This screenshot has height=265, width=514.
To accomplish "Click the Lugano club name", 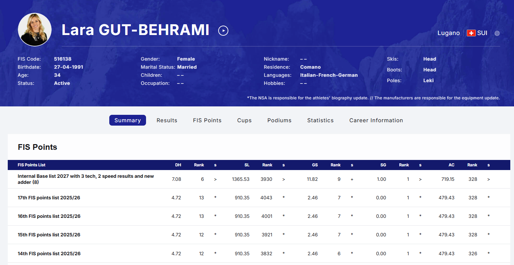I will point(448,33).
